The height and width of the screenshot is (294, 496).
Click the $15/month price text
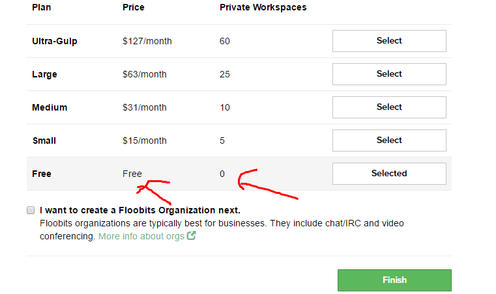pyautogui.click(x=145, y=141)
